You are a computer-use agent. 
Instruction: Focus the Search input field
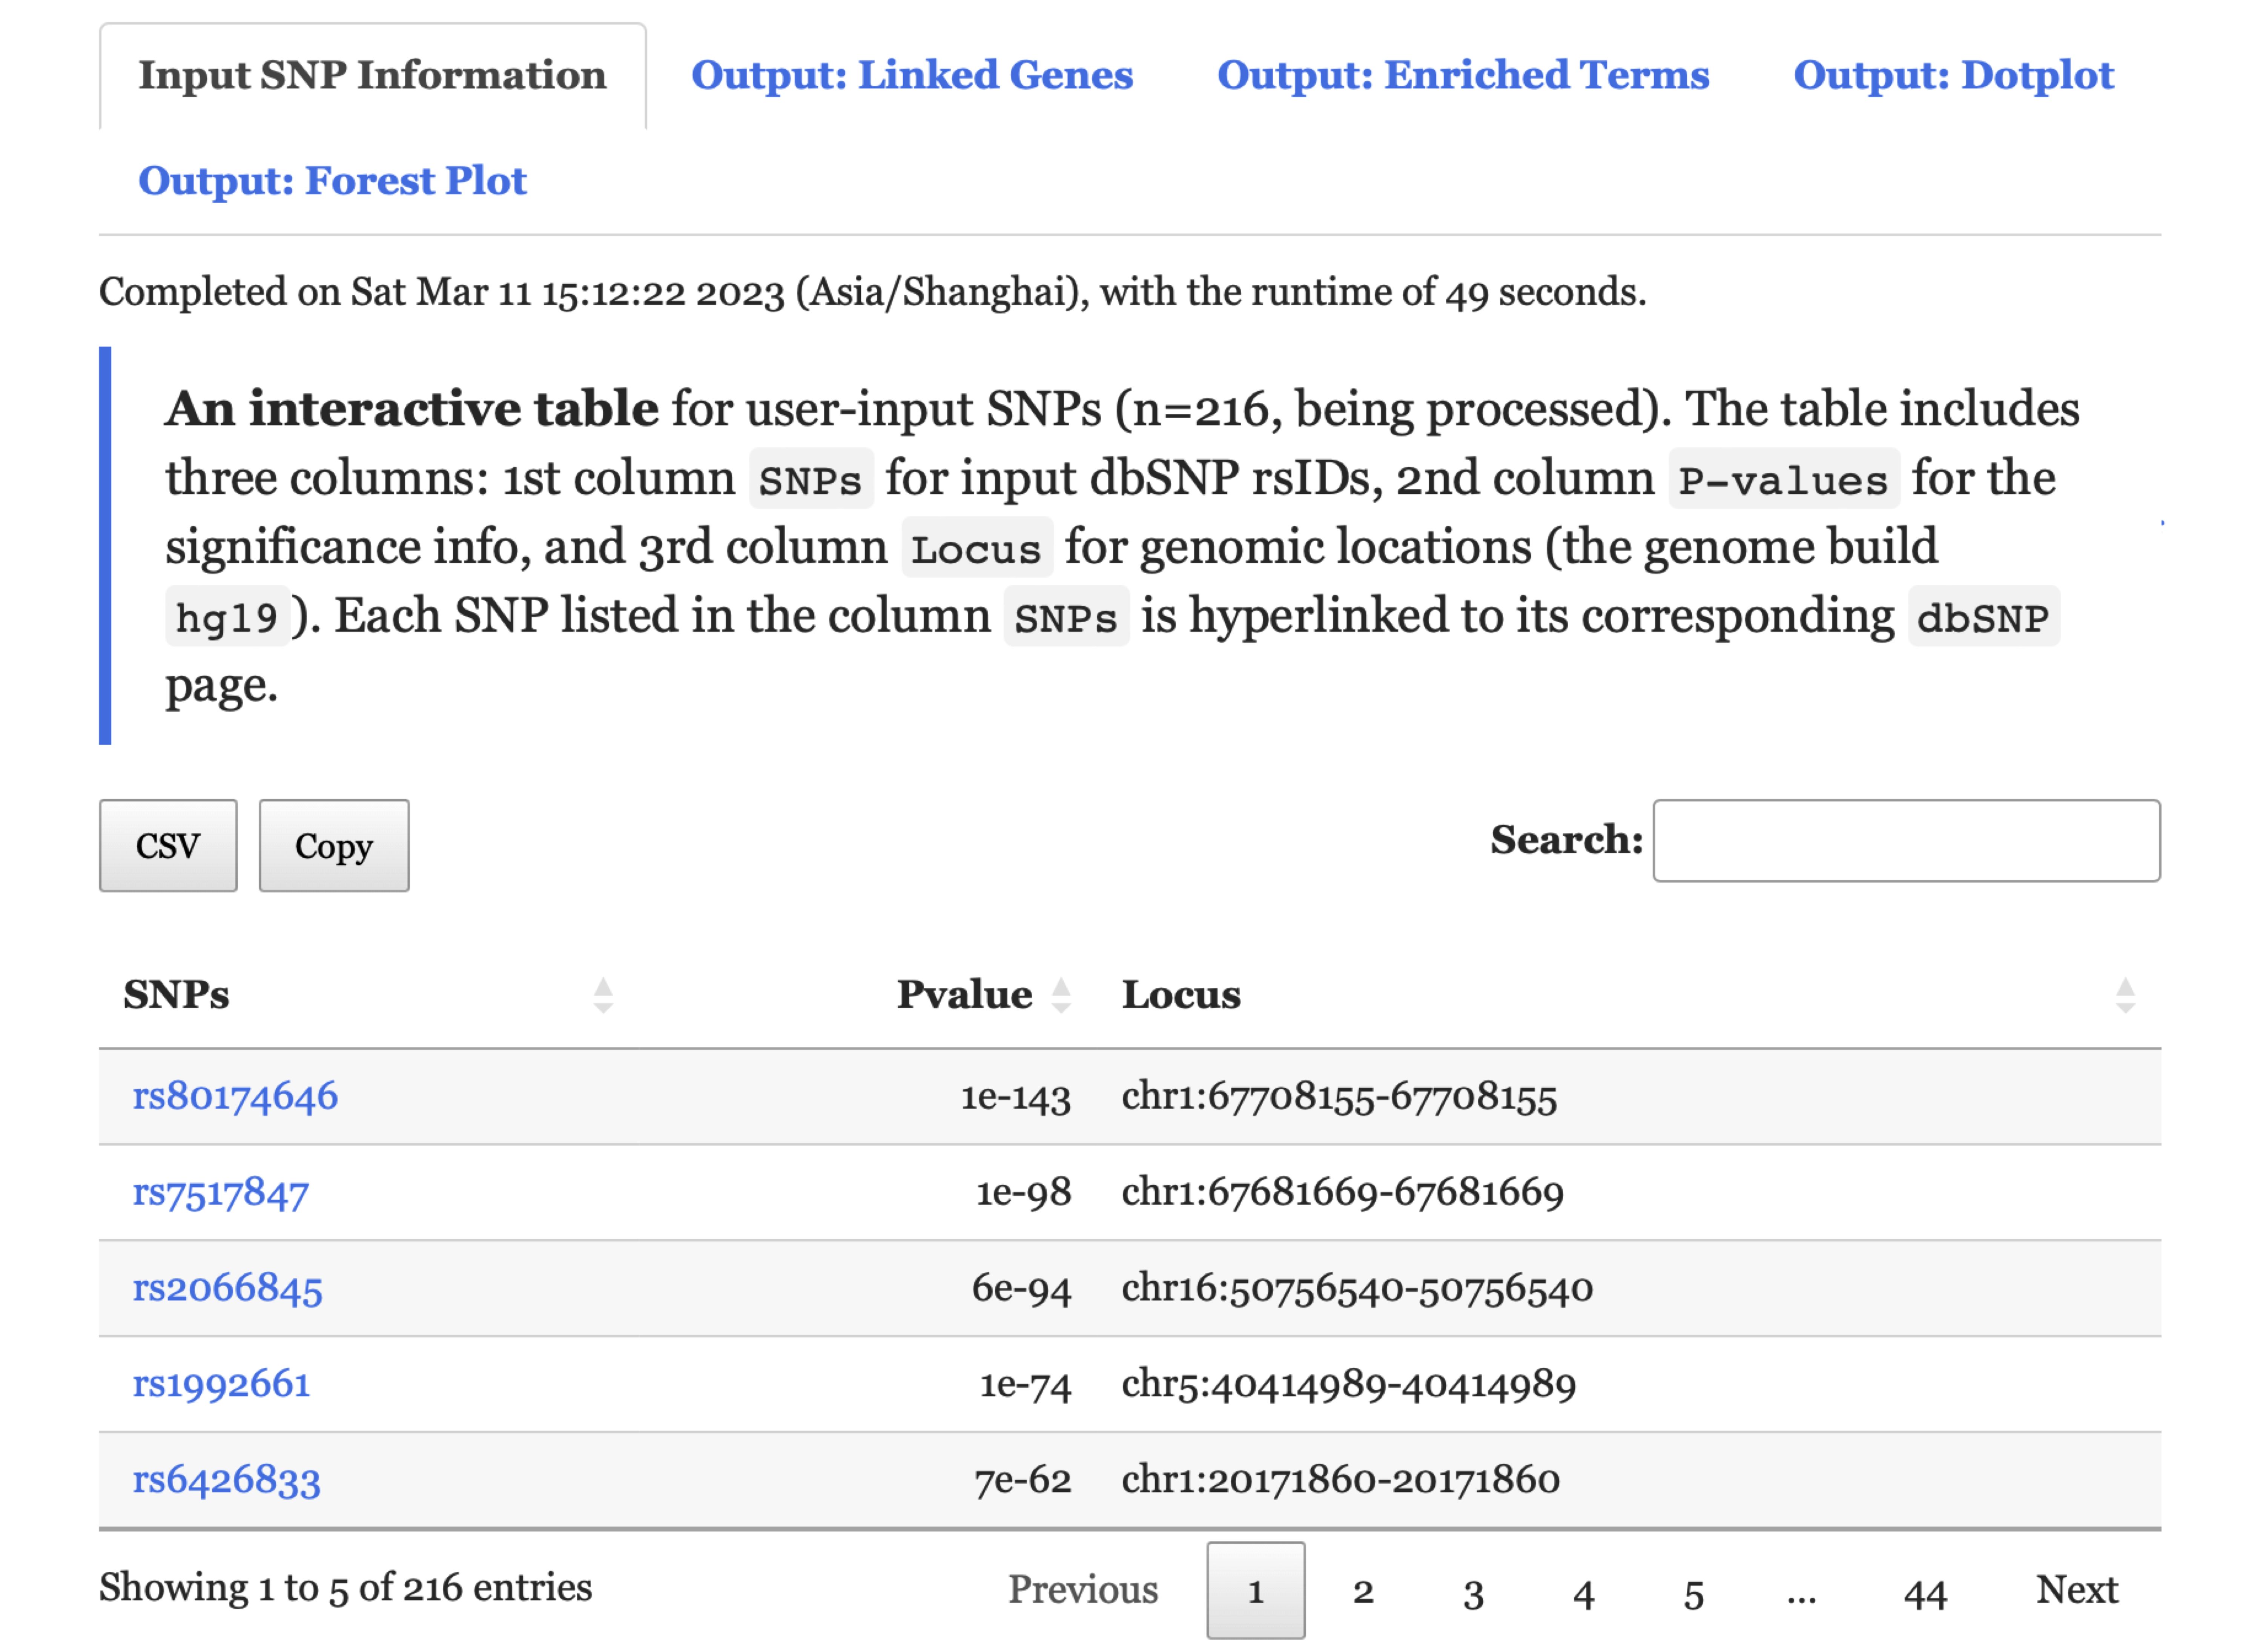click(x=1906, y=841)
